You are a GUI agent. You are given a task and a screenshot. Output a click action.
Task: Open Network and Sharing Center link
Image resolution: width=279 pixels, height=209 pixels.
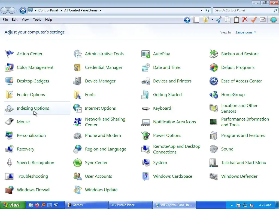coord(105,122)
